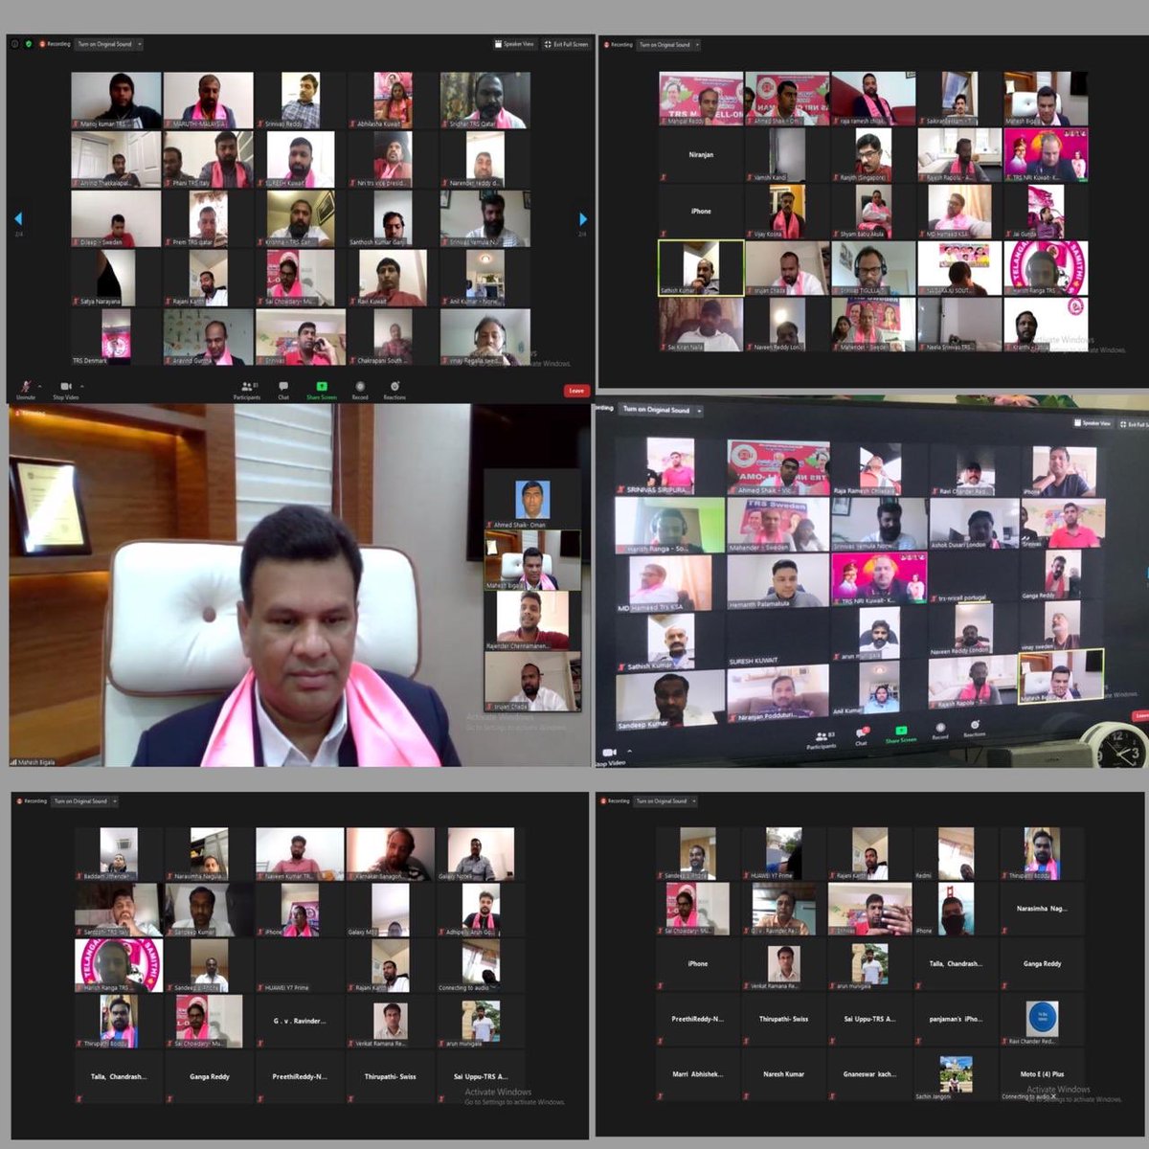Open Reactions in the top-left window
Image resolution: width=1149 pixels, height=1149 pixels.
[x=394, y=391]
